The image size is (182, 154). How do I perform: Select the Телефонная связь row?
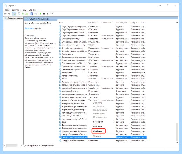pos(103,76)
